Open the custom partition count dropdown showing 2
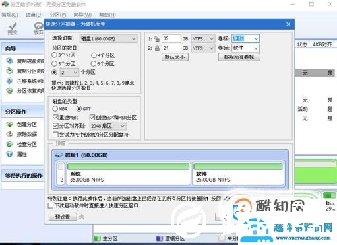337x245 pixels. click(69, 73)
